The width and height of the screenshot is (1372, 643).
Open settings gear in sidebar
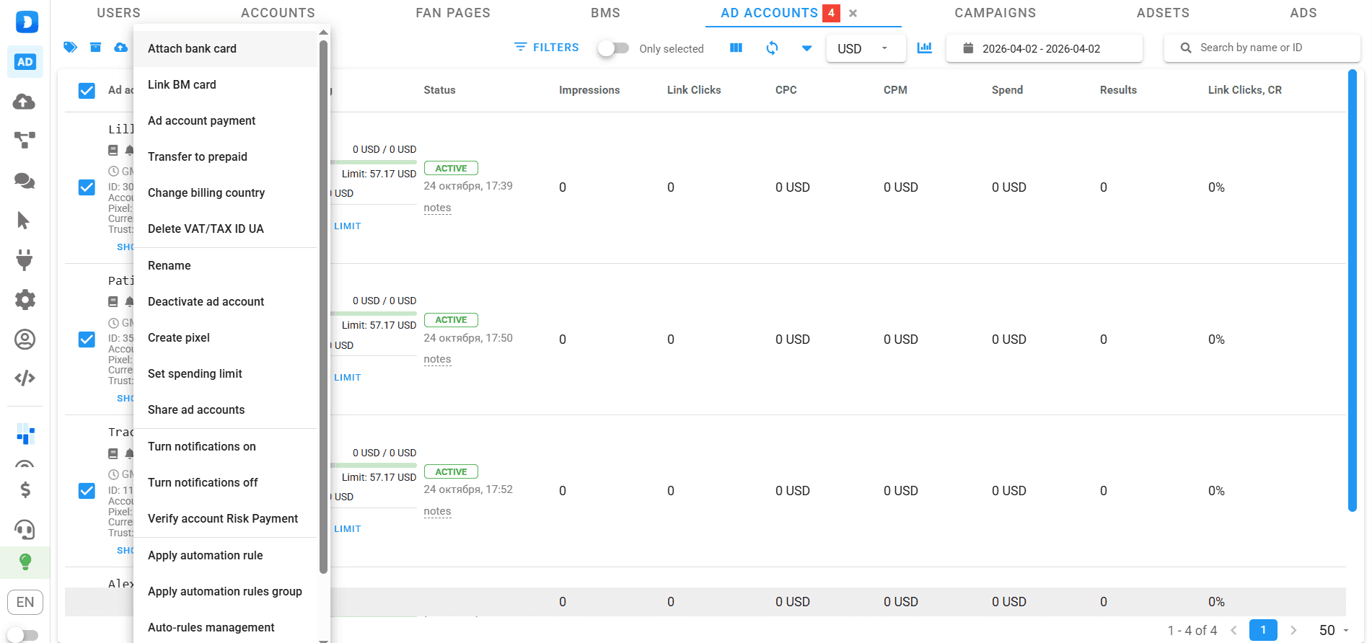[25, 299]
